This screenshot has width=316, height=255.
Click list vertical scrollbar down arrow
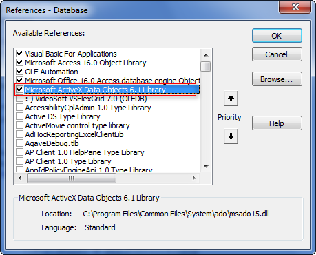click(206, 166)
